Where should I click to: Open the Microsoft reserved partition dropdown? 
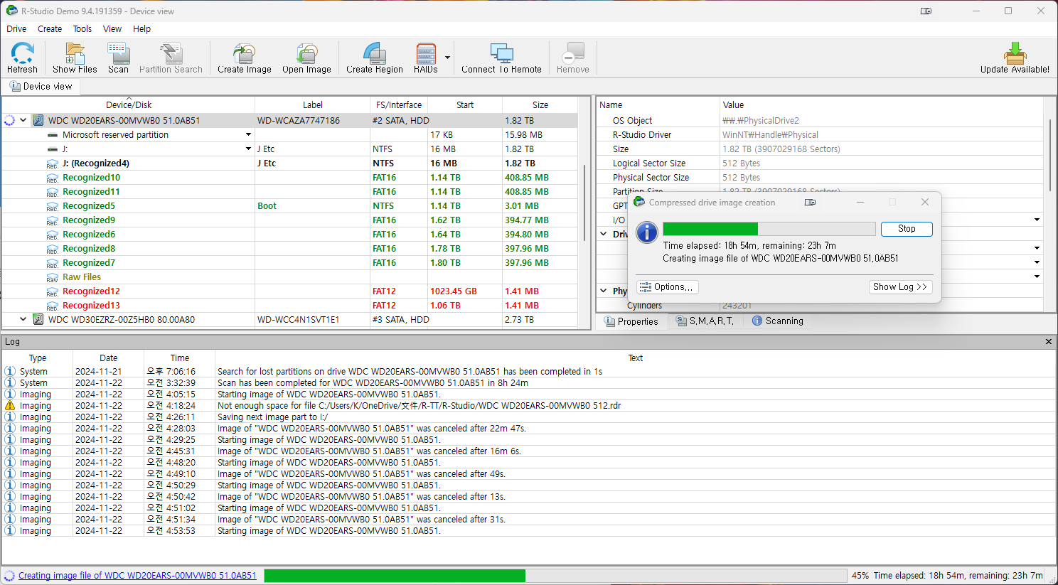(248, 134)
